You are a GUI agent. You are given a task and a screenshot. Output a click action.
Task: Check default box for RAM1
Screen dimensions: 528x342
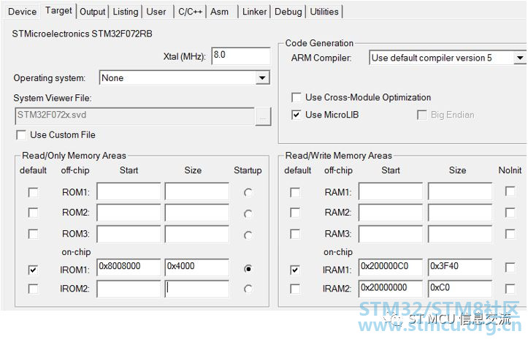[x=295, y=192]
